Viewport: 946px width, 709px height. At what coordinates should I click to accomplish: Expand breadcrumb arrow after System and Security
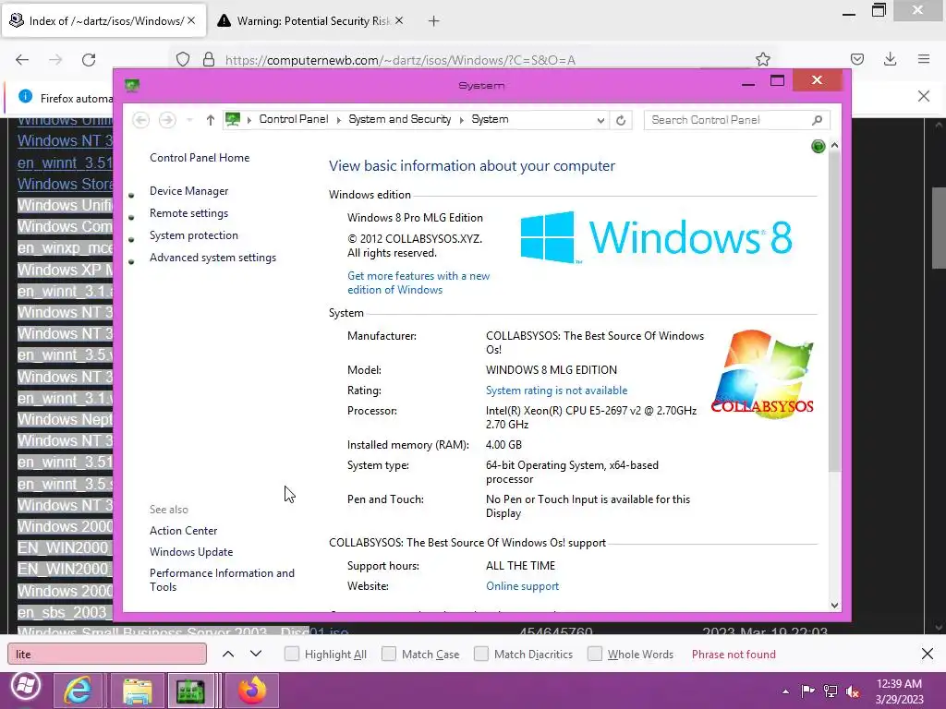(x=462, y=120)
